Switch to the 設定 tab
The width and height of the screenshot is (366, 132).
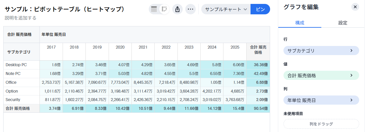pyautogui.click(x=343, y=23)
